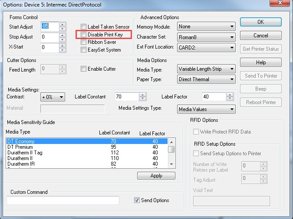Open the Media Settings Type dropdown

tap(206, 109)
